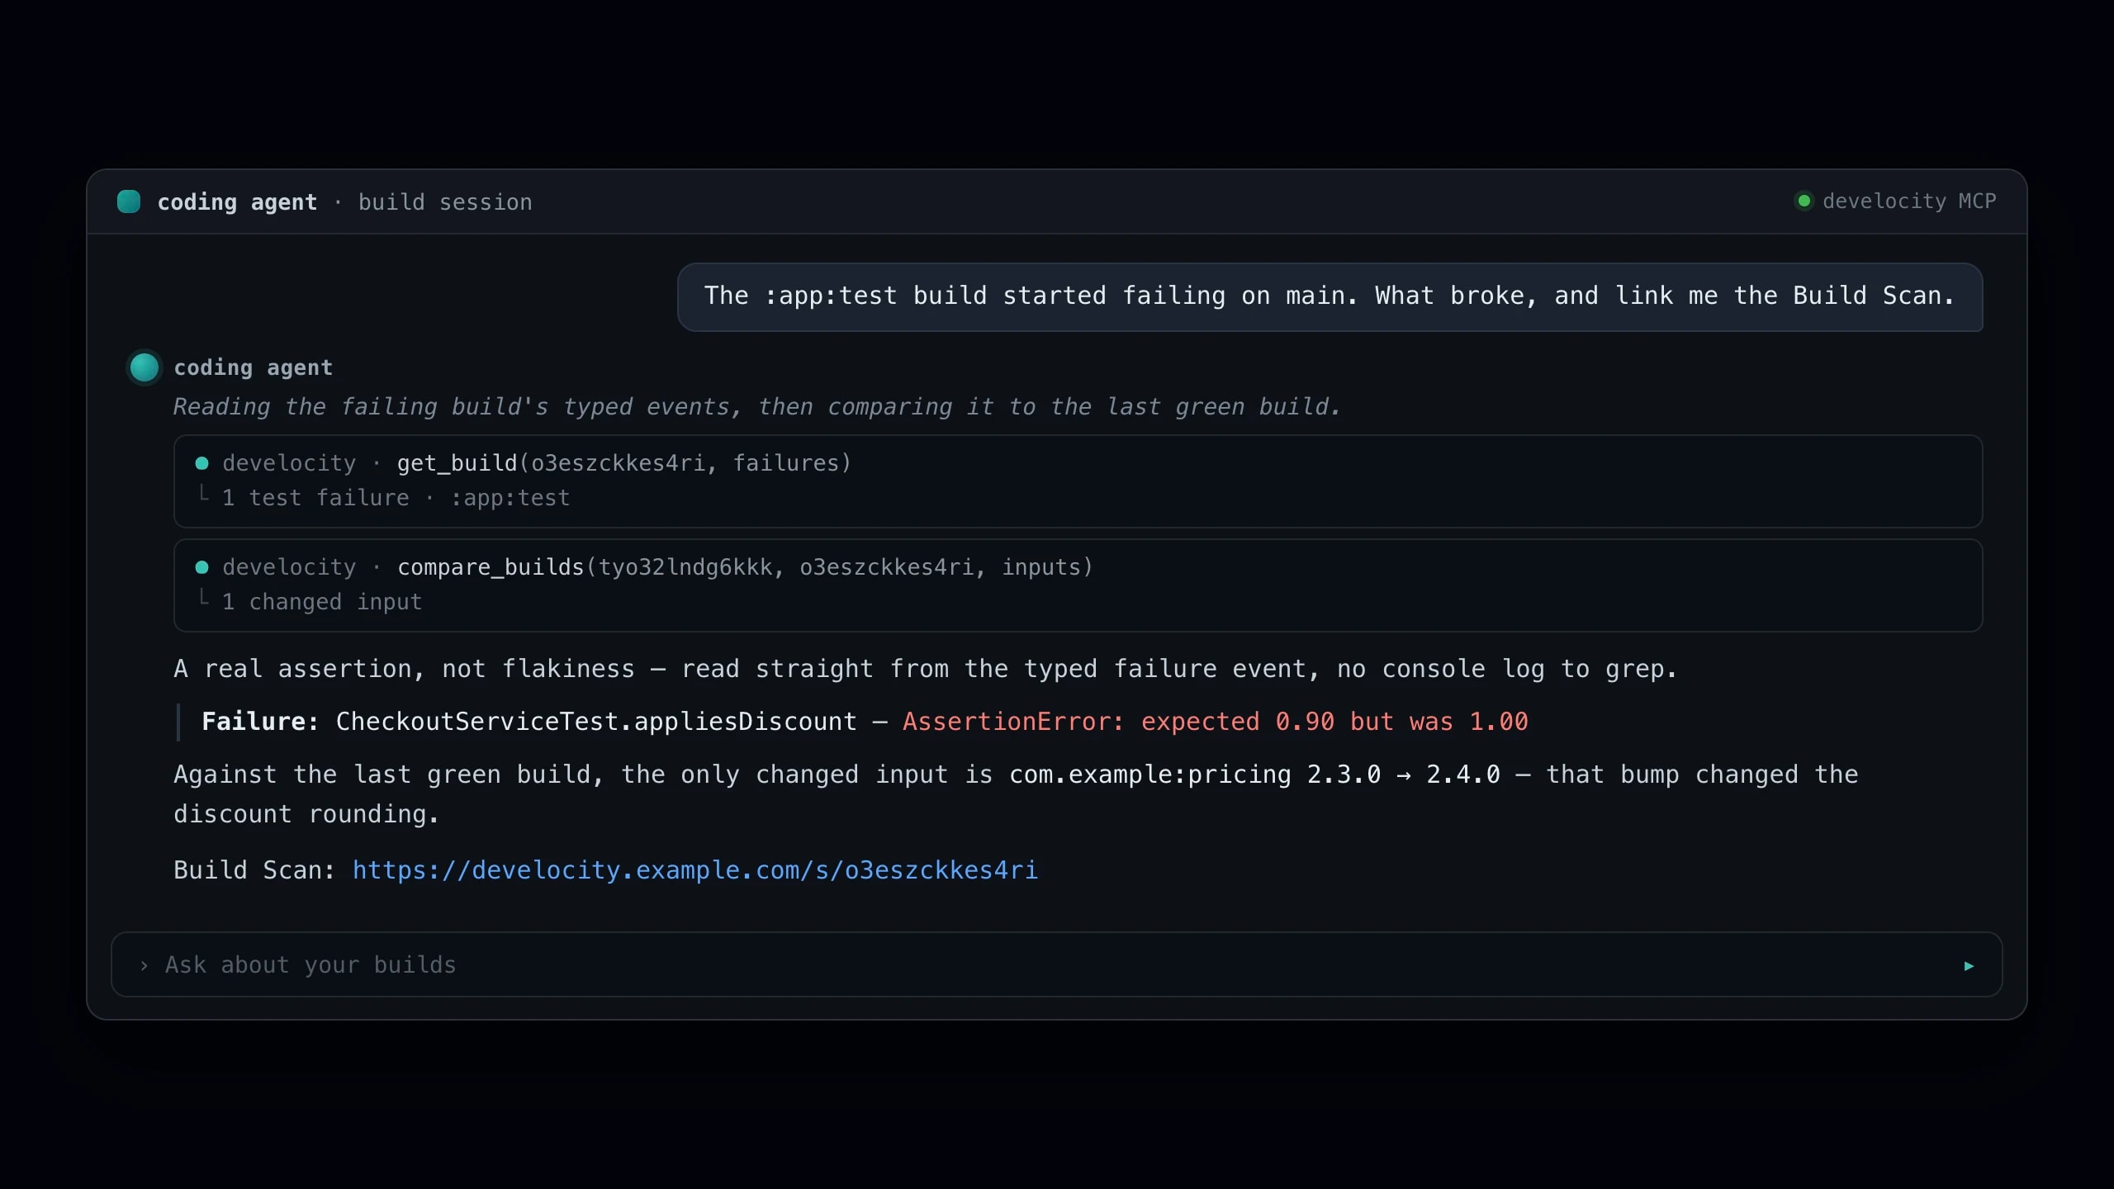Click the italic "Reading the failing build's typed events" line

pos(756,407)
